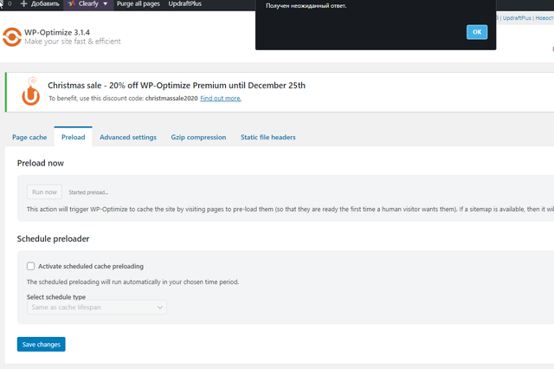
Task: Switch to the Page cache tab
Action: coord(29,137)
